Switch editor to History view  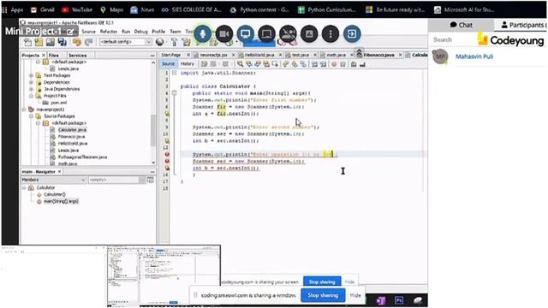point(187,64)
